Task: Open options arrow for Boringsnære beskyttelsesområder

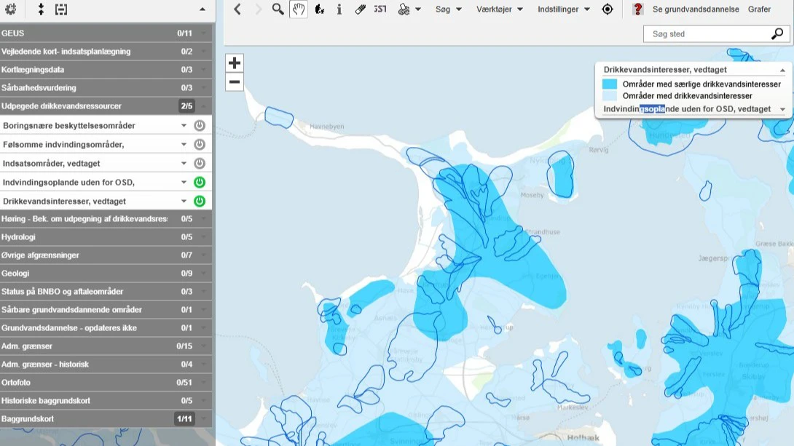Action: click(184, 125)
